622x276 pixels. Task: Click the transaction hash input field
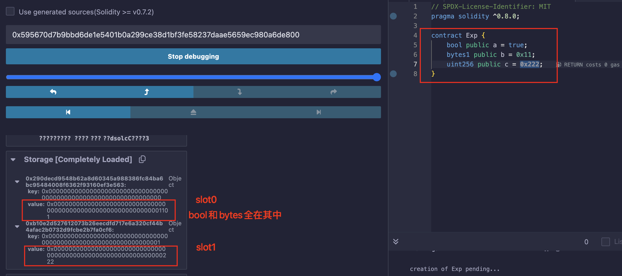193,35
